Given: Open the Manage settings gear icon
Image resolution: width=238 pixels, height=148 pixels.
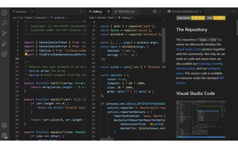Looking at the screenshot, I should pos(4,136).
